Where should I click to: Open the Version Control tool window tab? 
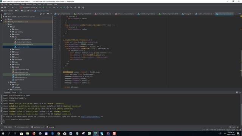click(22, 127)
